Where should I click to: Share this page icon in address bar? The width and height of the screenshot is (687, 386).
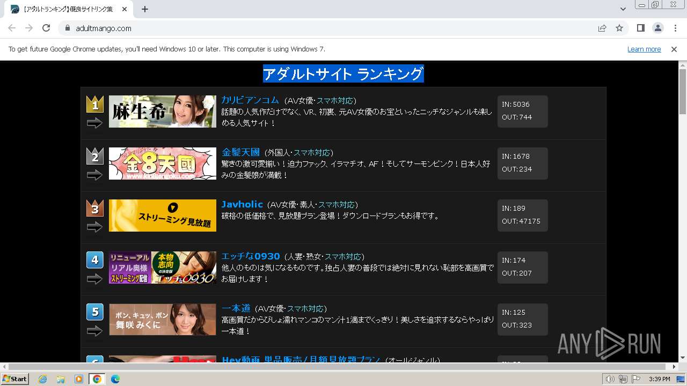[602, 28]
